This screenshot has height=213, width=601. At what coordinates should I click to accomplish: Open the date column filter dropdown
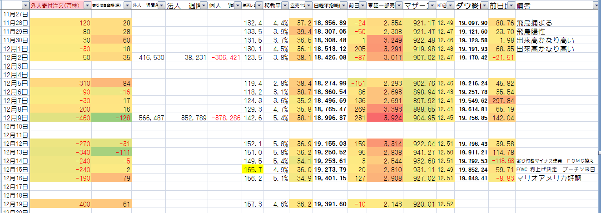(x=25, y=6)
